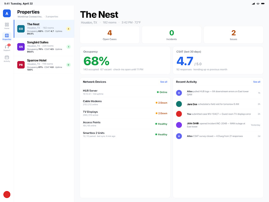Open John Smith's incident INC-2048 activity
This screenshot has height=202, width=269.
[x=218, y=125]
